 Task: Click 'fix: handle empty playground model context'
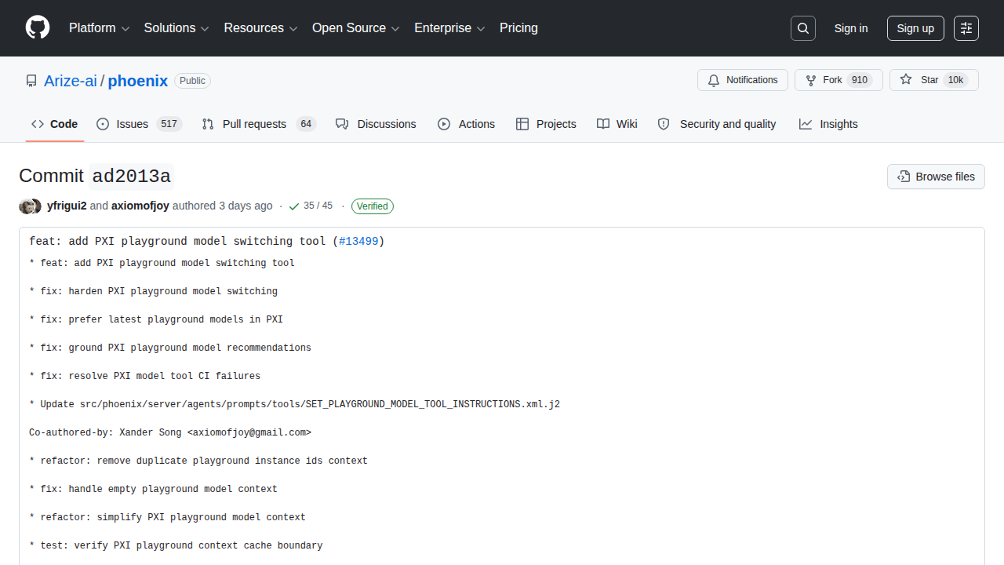click(x=153, y=489)
